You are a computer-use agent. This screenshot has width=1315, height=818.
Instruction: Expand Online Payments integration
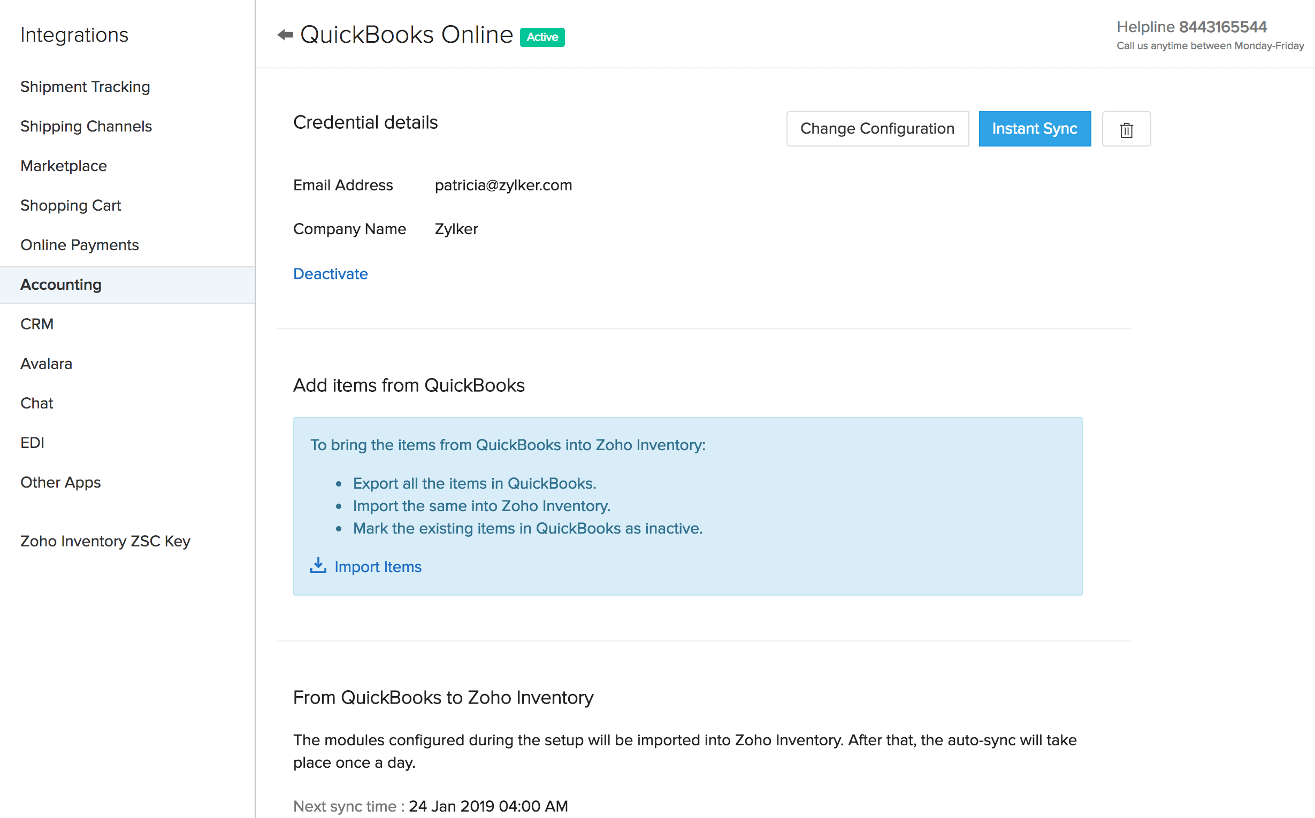(x=79, y=244)
